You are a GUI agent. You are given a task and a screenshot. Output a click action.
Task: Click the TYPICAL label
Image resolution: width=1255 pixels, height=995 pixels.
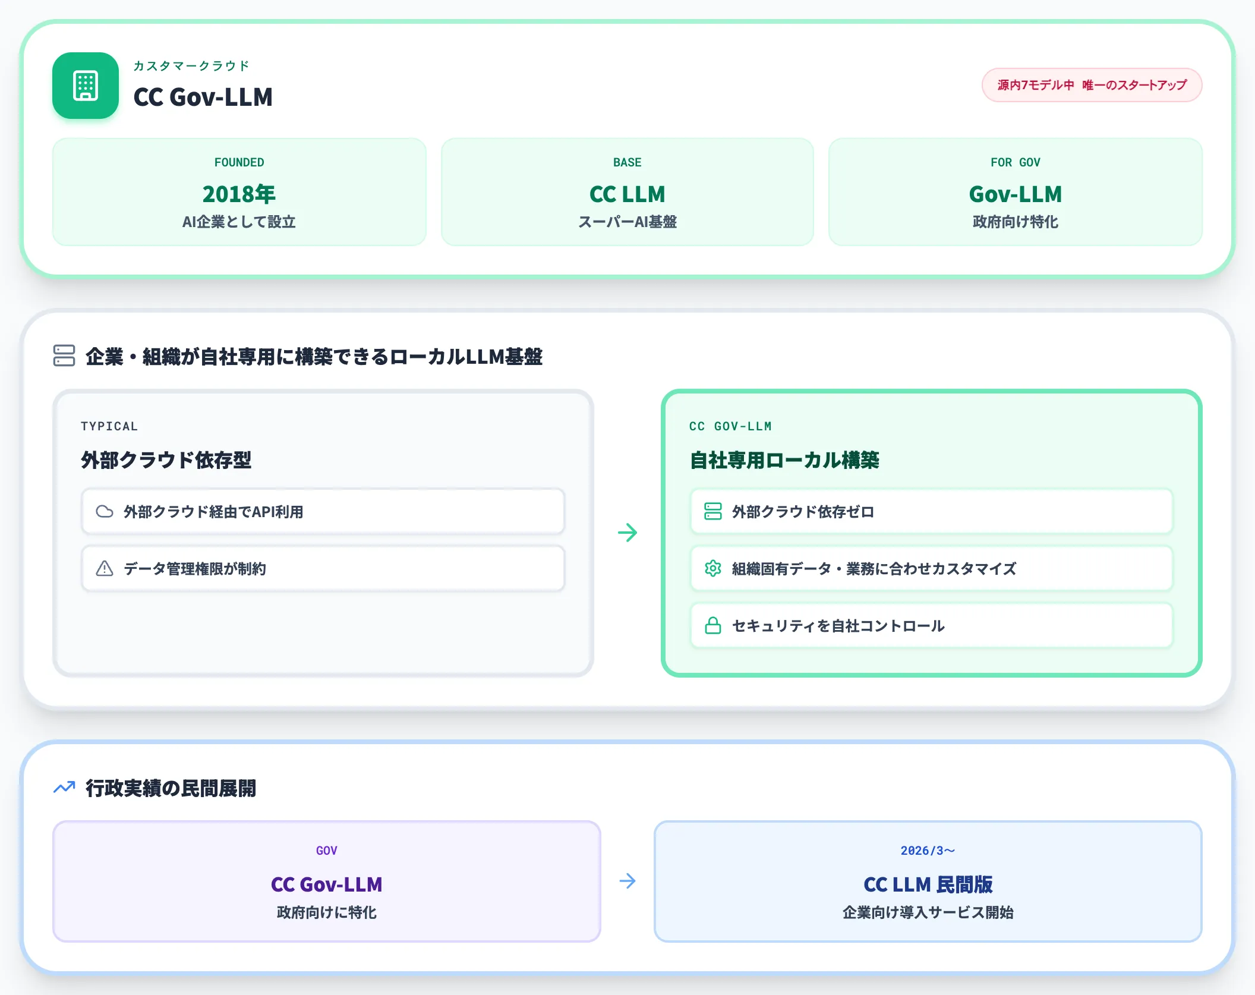(109, 426)
